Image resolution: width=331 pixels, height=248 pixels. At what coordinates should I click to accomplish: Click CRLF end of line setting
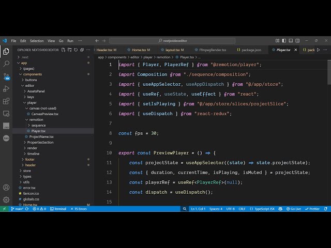pyautogui.click(x=242, y=209)
